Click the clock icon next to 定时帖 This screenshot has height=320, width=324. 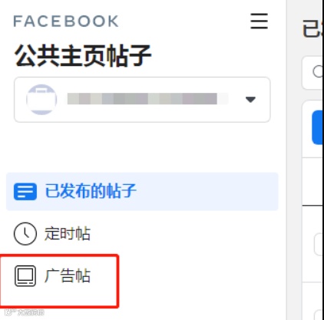pyautogui.click(x=25, y=234)
